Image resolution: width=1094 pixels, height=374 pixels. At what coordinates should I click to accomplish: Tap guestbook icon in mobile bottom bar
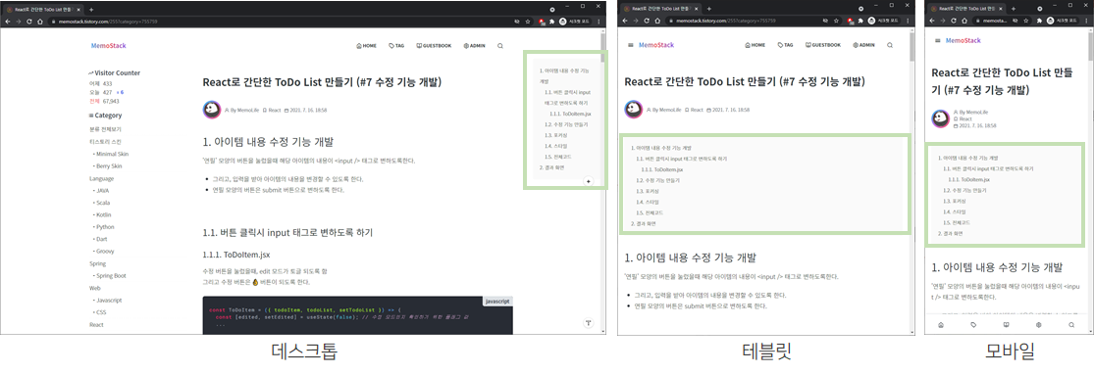tap(1006, 324)
